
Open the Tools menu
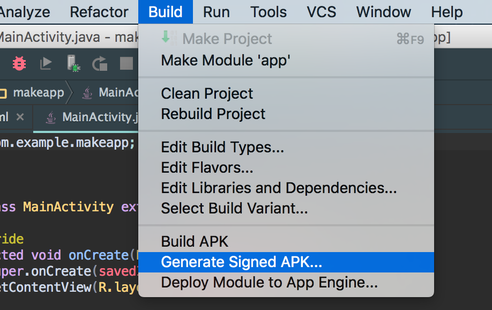point(269,12)
